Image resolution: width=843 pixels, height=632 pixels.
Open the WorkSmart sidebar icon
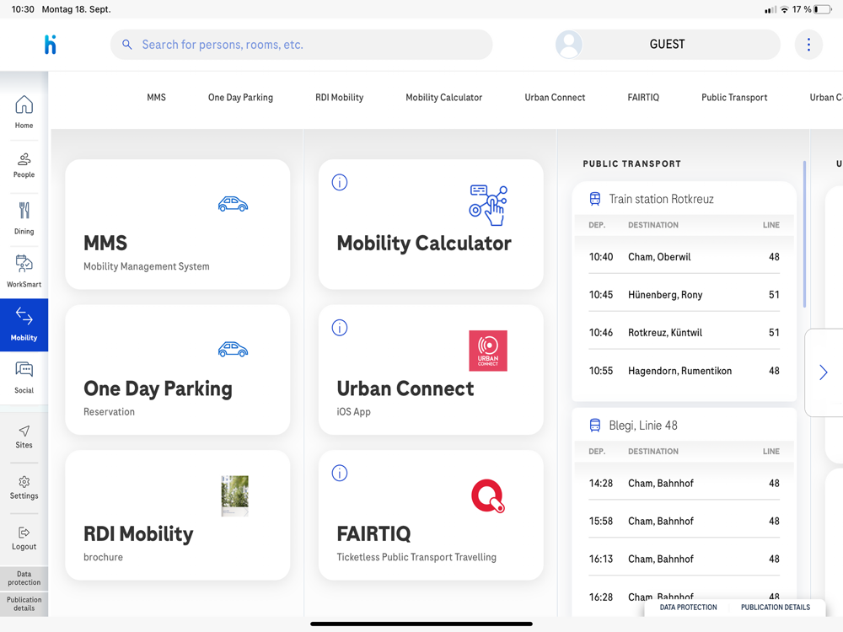[24, 271]
